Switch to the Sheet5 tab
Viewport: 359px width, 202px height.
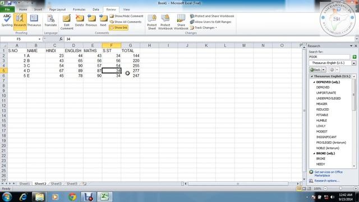(x=72, y=183)
